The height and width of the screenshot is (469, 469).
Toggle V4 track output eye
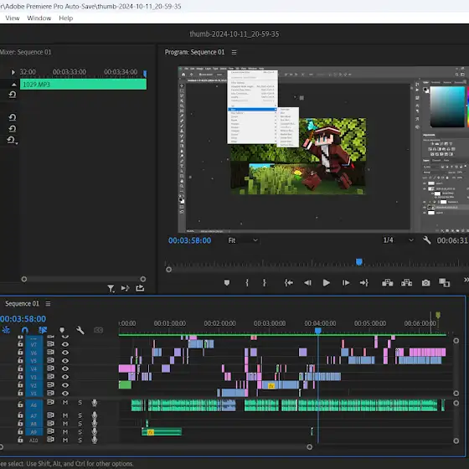pos(65,368)
